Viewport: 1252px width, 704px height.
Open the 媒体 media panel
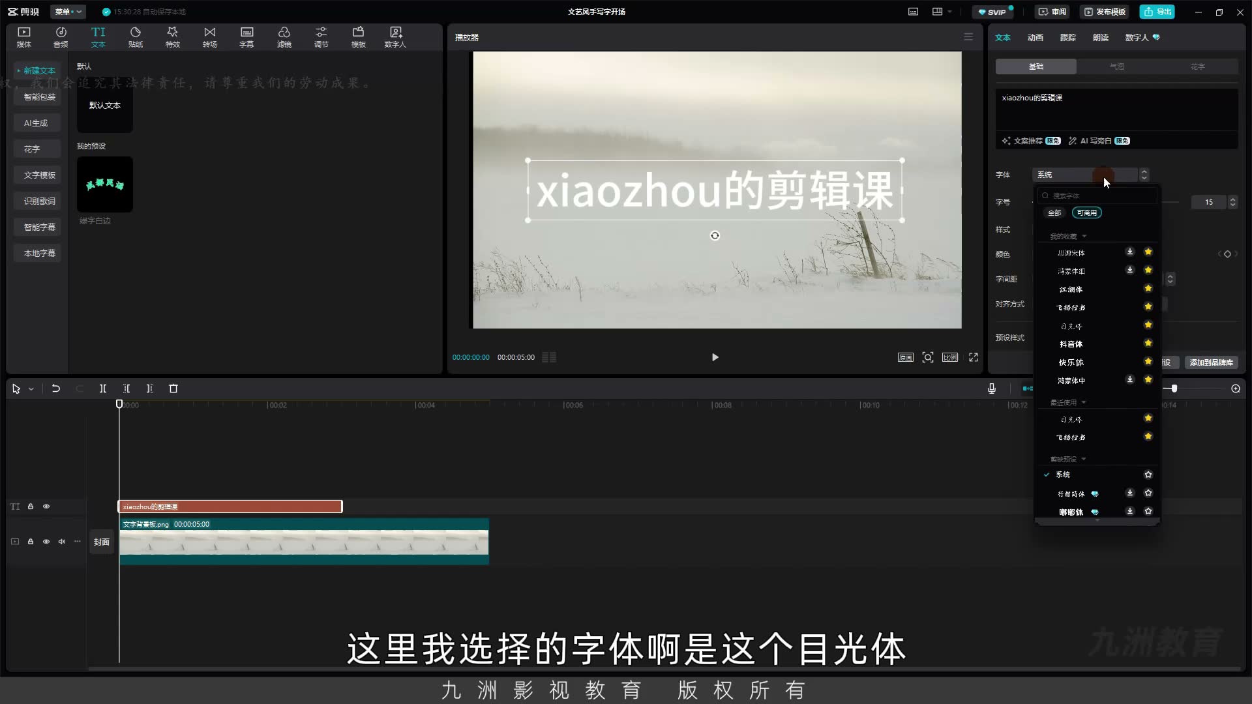pos(24,37)
